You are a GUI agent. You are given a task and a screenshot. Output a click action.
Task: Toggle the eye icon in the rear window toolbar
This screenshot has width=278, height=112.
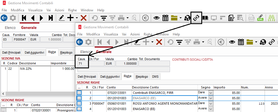(156, 18)
